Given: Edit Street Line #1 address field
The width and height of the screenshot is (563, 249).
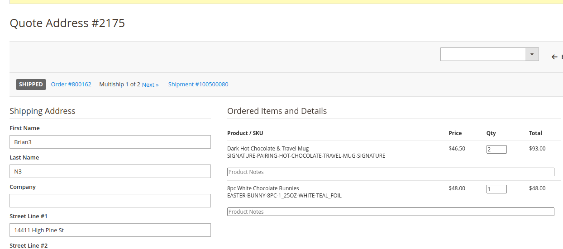Looking at the screenshot, I should click(110, 230).
